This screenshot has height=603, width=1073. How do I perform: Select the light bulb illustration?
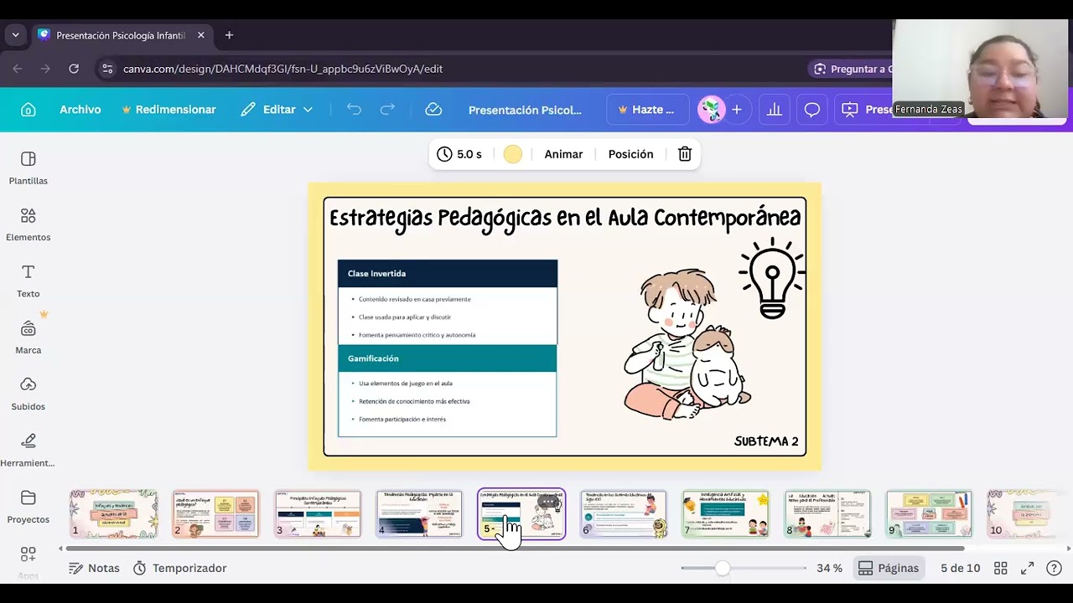771,278
